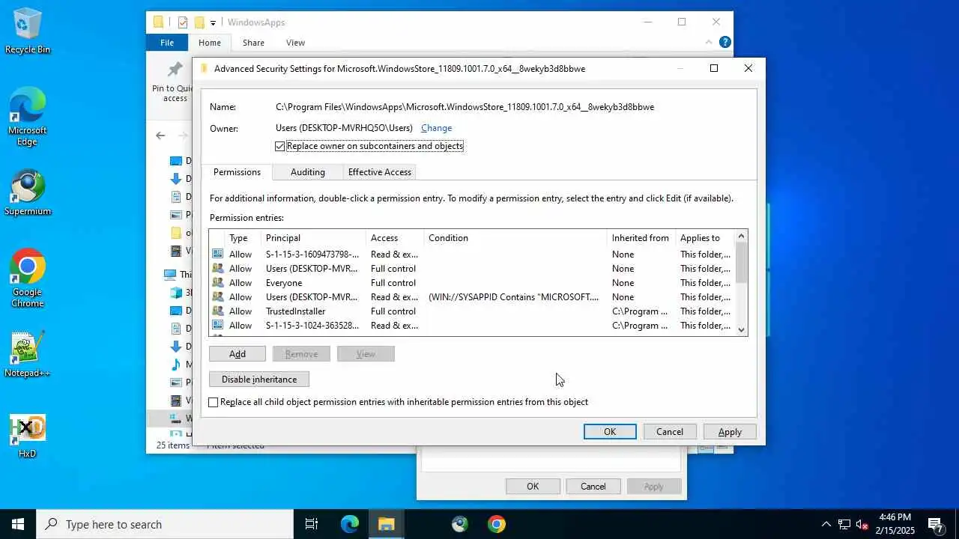
Task: Click Apply in Advanced Security Settings
Action: (x=730, y=432)
